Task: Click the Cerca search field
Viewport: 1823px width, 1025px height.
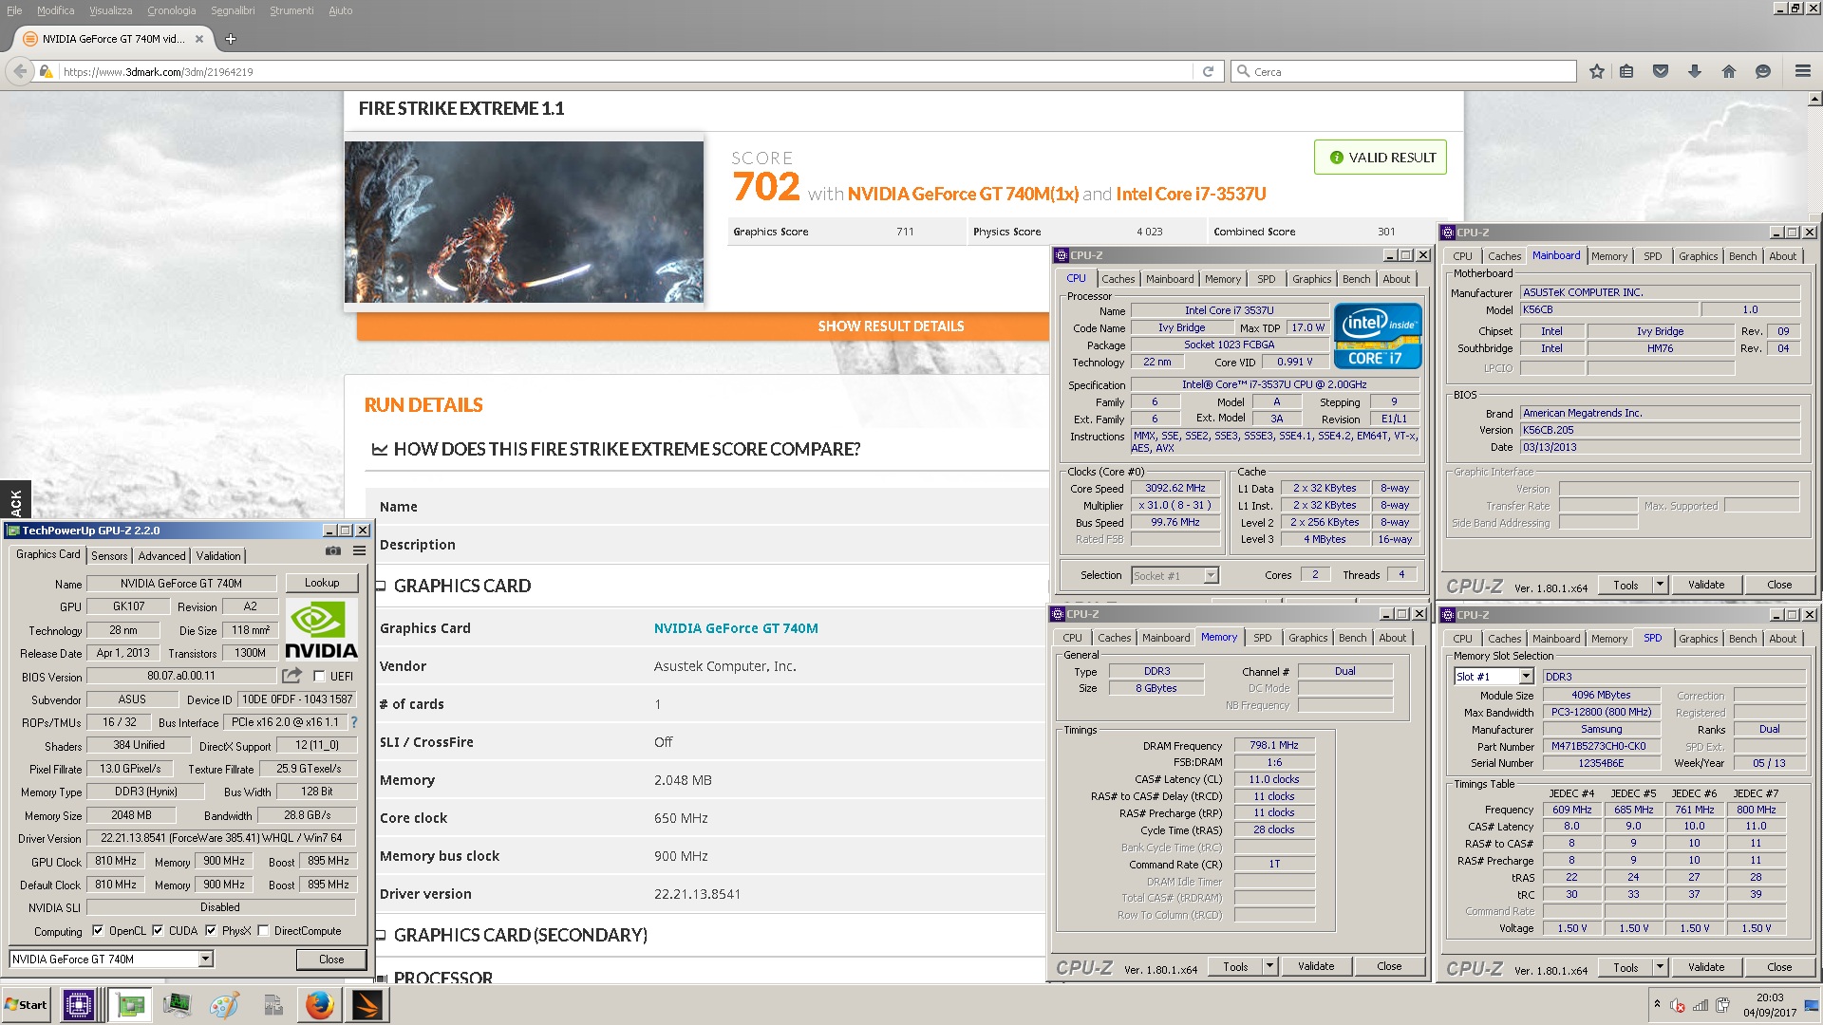Action: pyautogui.click(x=1405, y=71)
